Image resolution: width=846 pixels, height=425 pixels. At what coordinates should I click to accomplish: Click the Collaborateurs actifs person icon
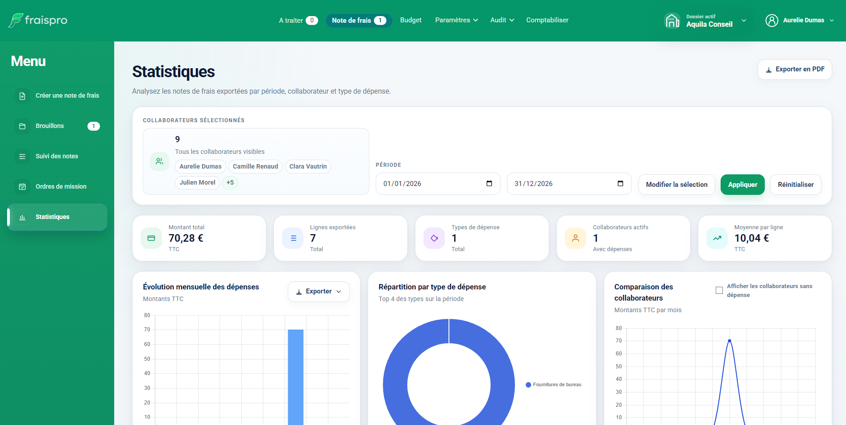(x=576, y=238)
